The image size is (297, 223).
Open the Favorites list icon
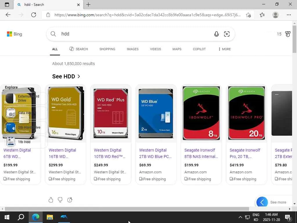coord(262,15)
